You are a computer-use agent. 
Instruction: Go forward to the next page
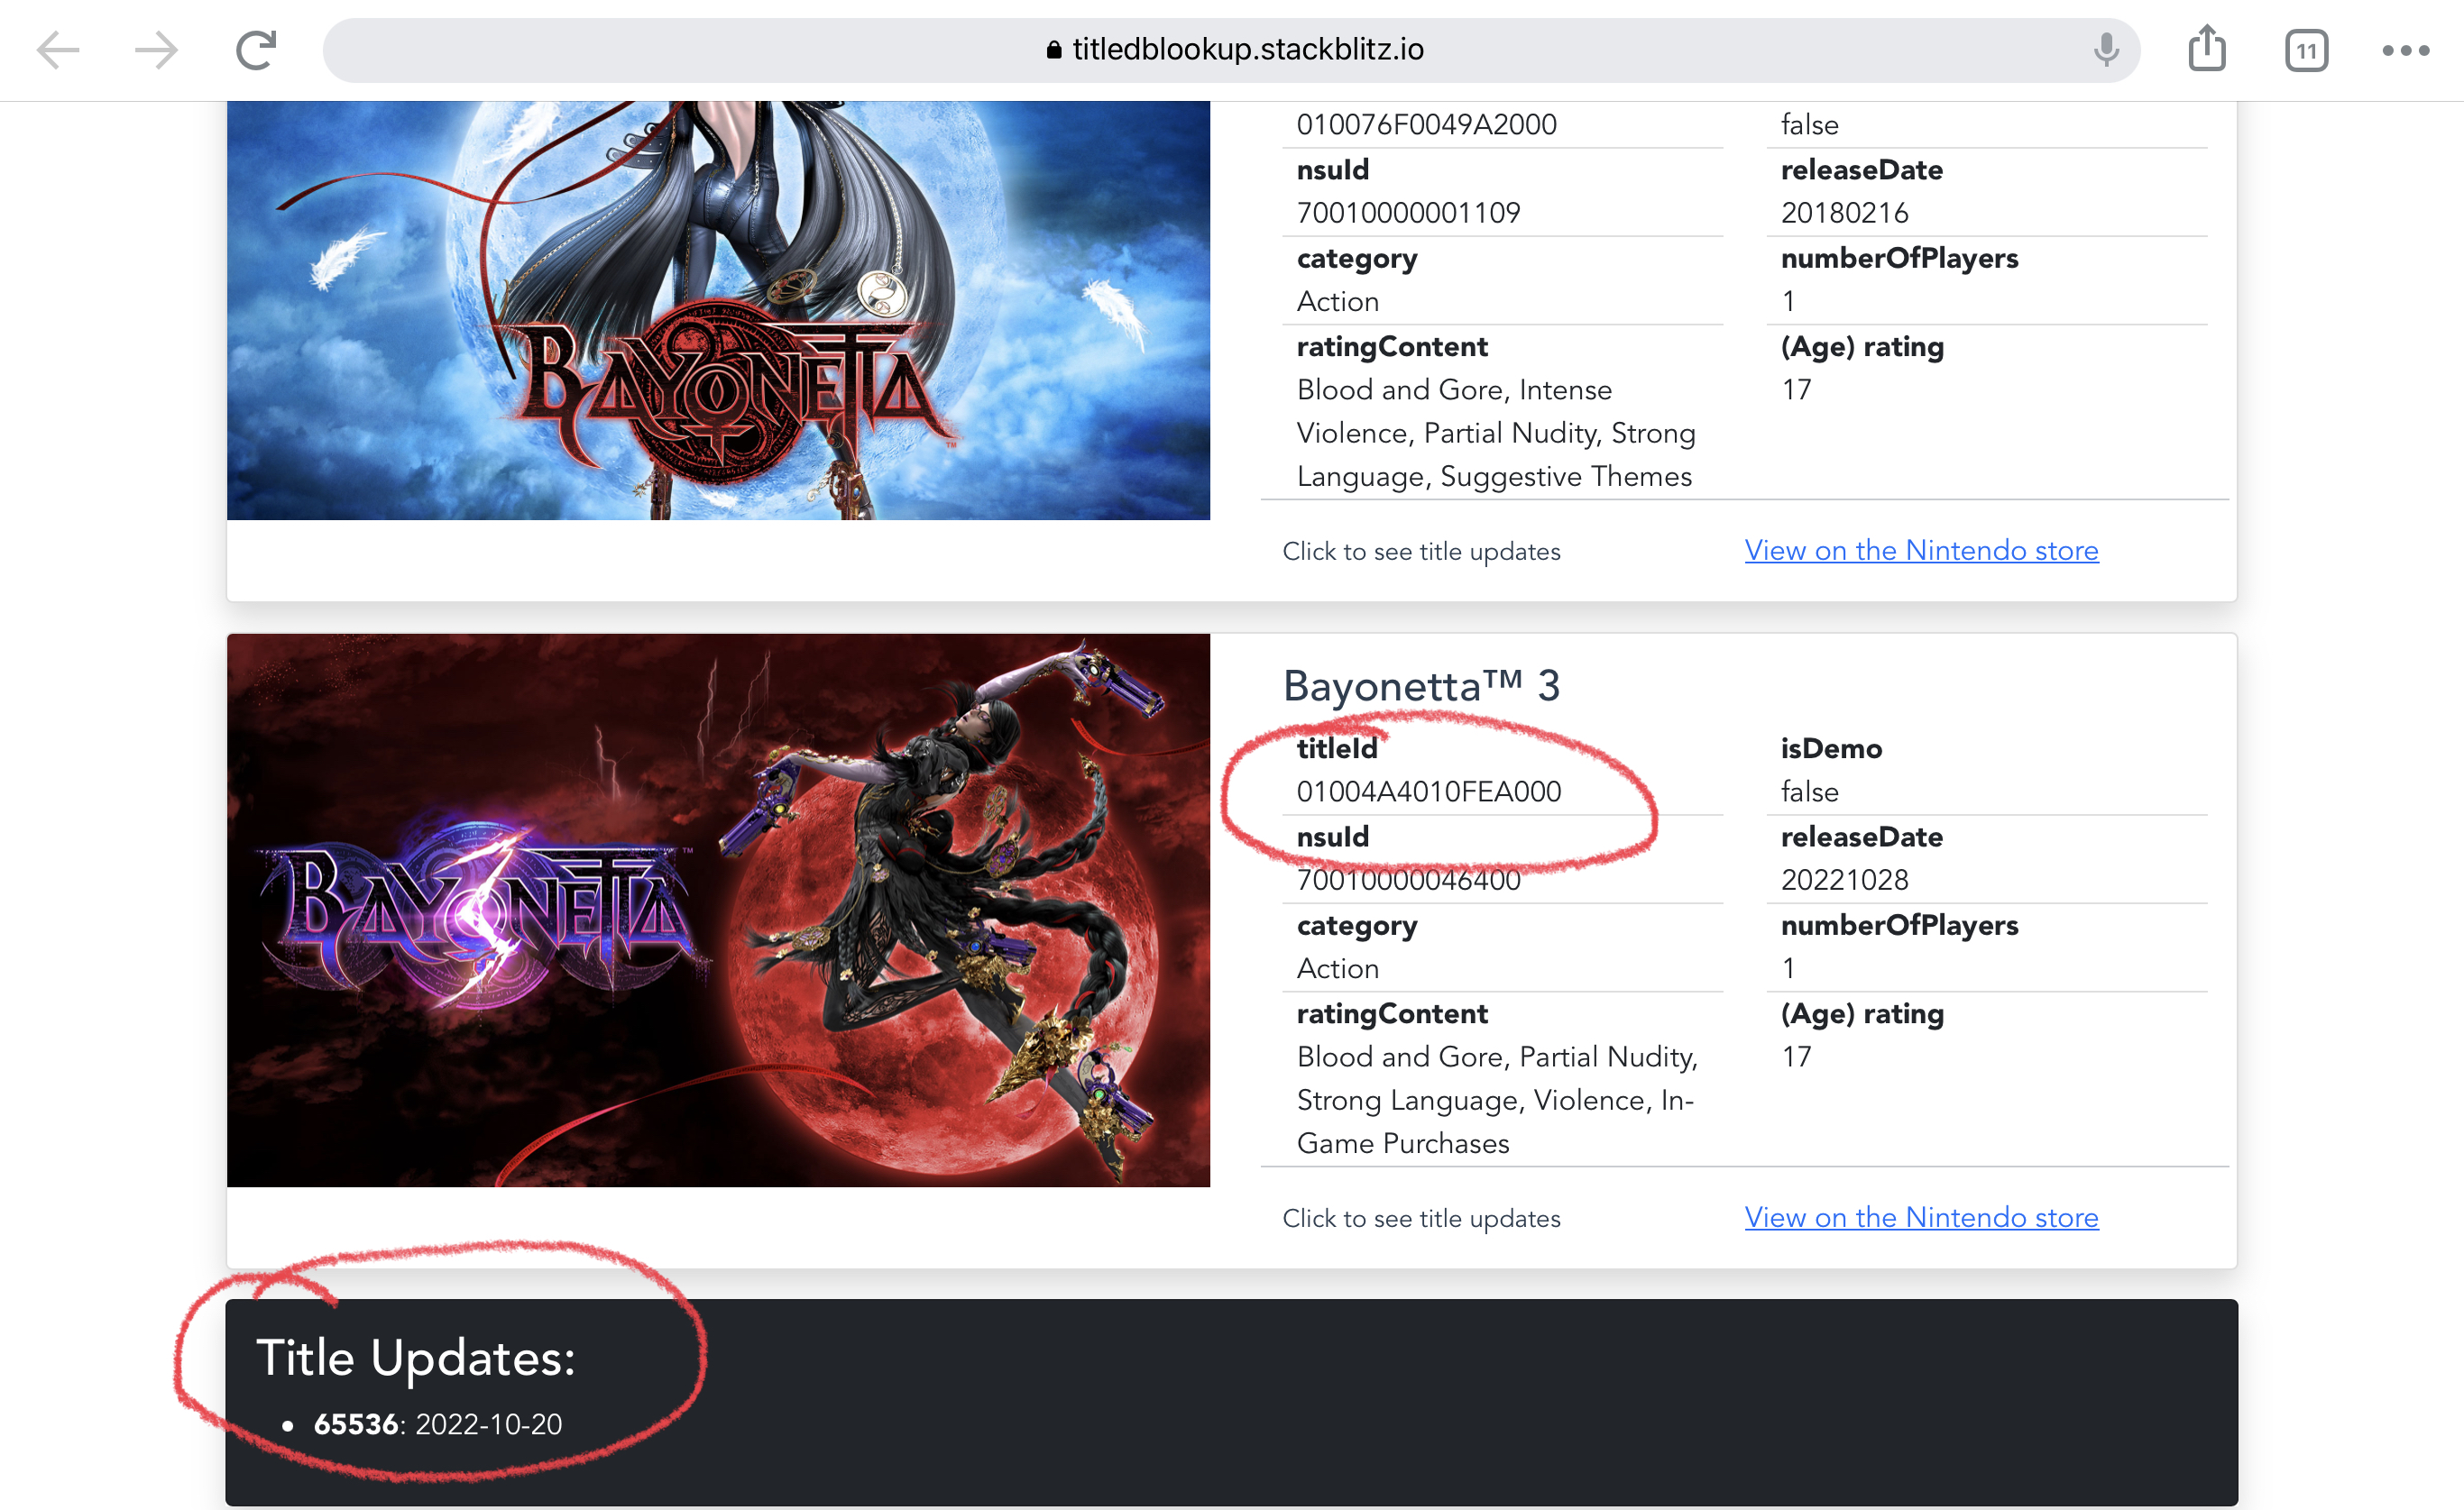(x=156, y=50)
